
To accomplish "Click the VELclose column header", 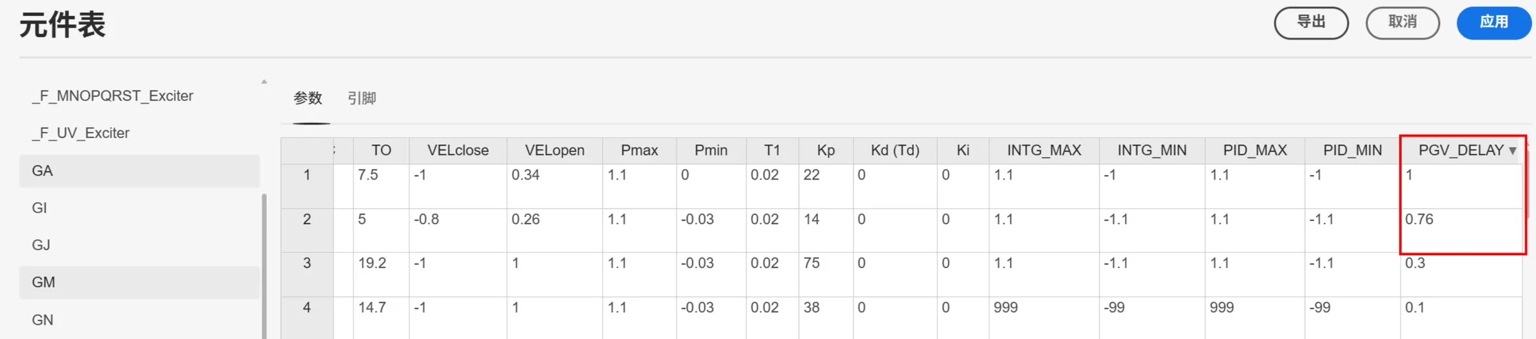I will pos(458,151).
